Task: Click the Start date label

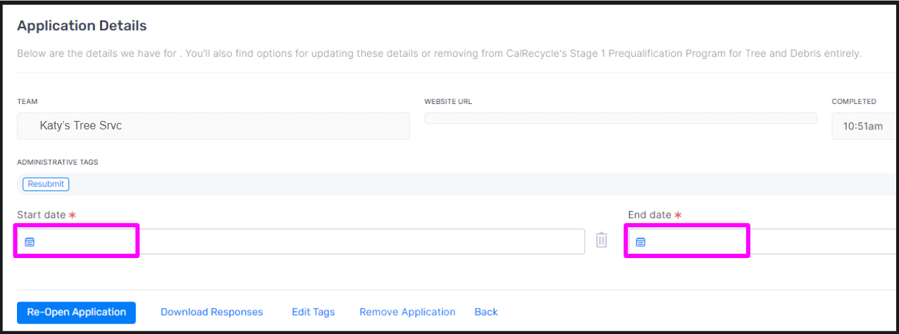Action: pos(41,214)
